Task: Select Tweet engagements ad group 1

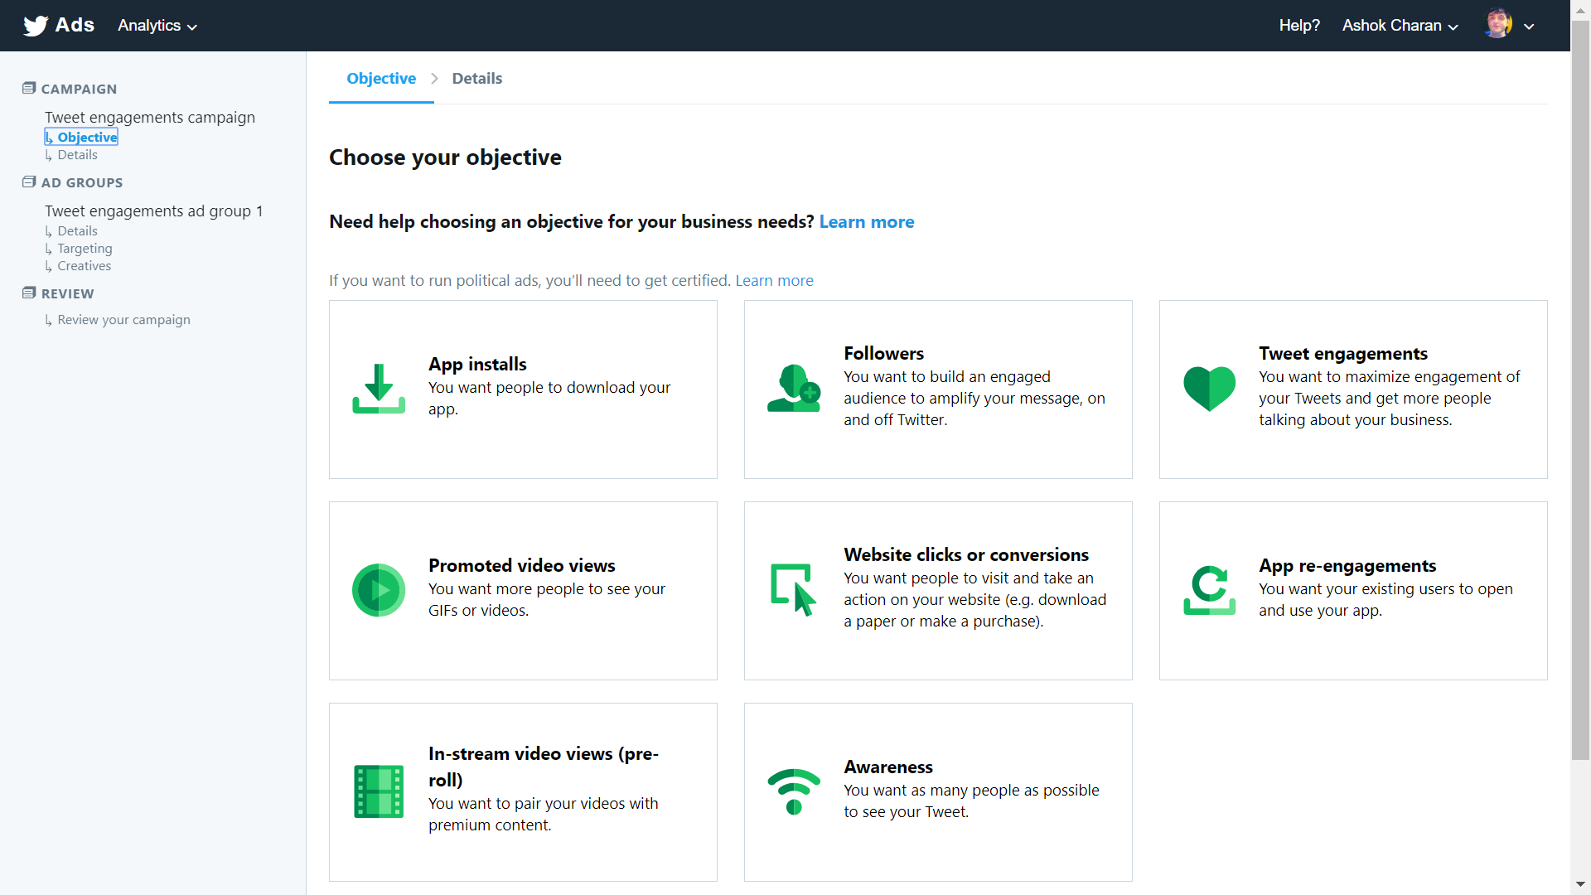Action: click(154, 210)
